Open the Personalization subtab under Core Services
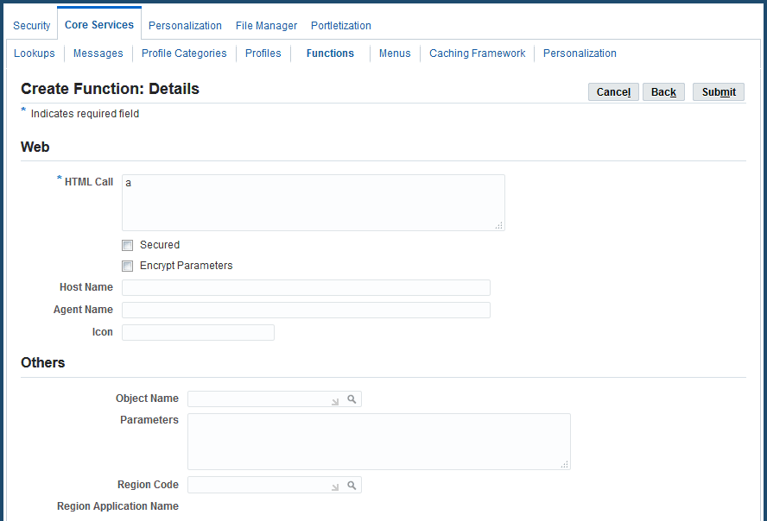This screenshot has width=767, height=521. click(580, 53)
